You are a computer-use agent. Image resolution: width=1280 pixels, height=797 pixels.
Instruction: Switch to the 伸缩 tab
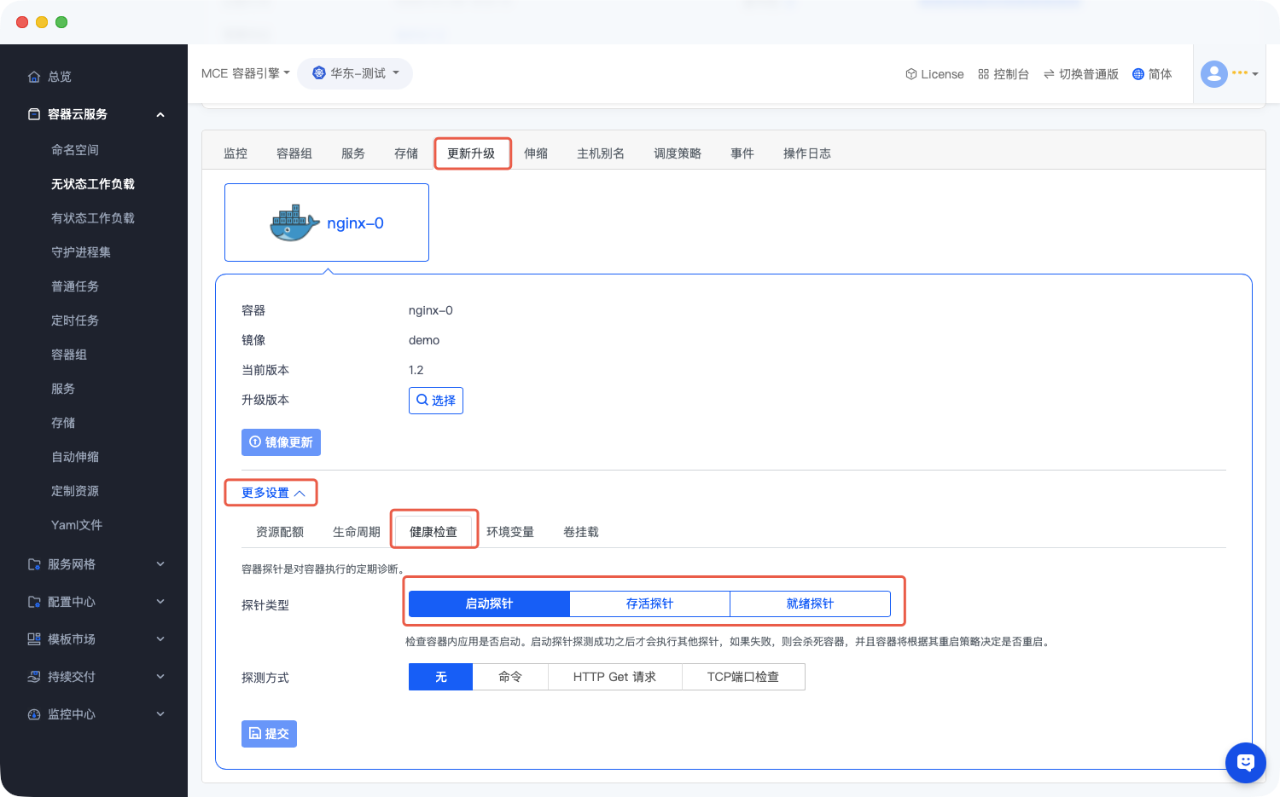[x=535, y=153]
